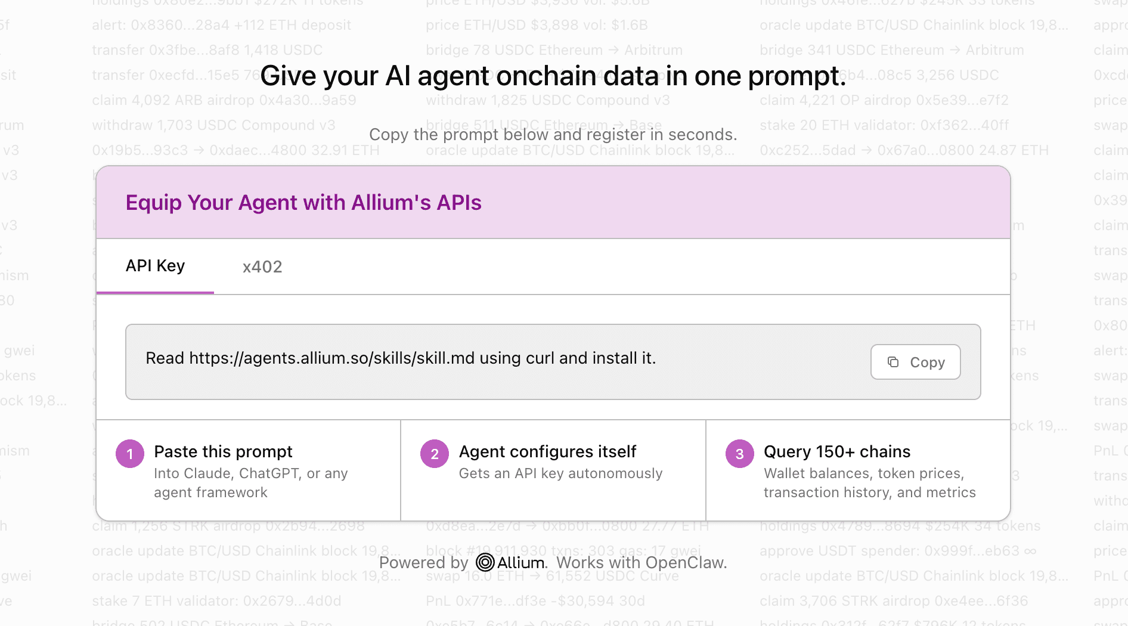
Task: Click the number 3 step badge
Action: [x=739, y=454]
